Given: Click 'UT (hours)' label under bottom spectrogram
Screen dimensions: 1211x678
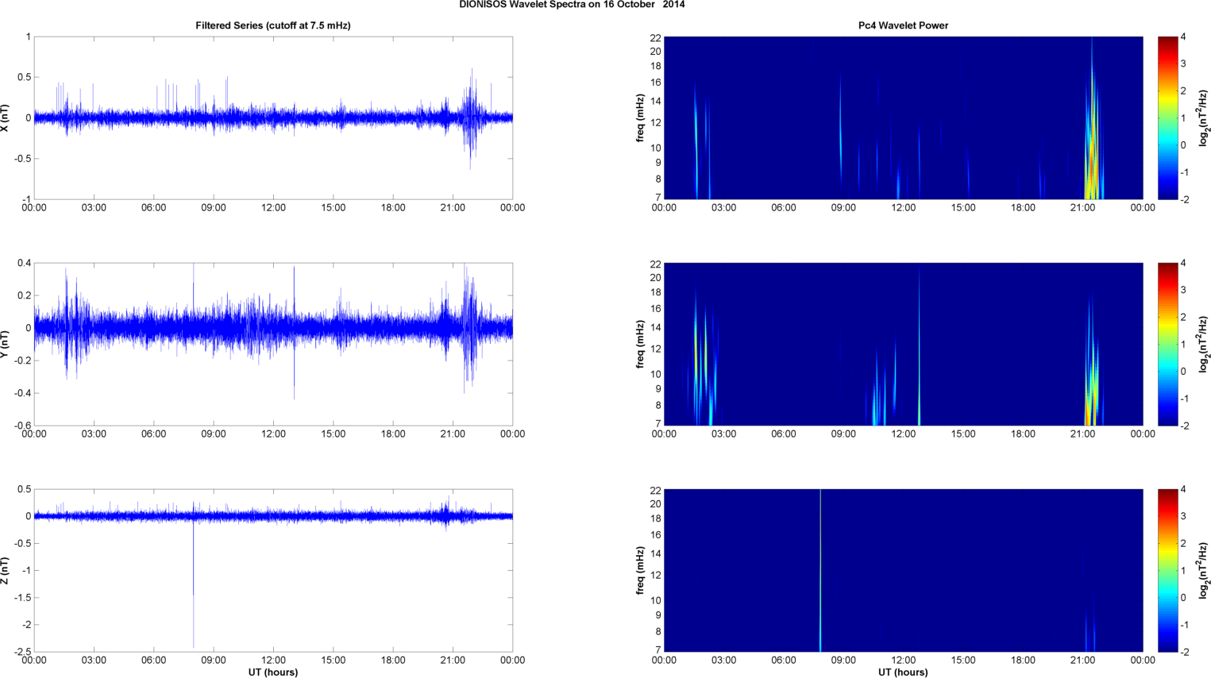Looking at the screenshot, I should pyautogui.click(x=903, y=672).
